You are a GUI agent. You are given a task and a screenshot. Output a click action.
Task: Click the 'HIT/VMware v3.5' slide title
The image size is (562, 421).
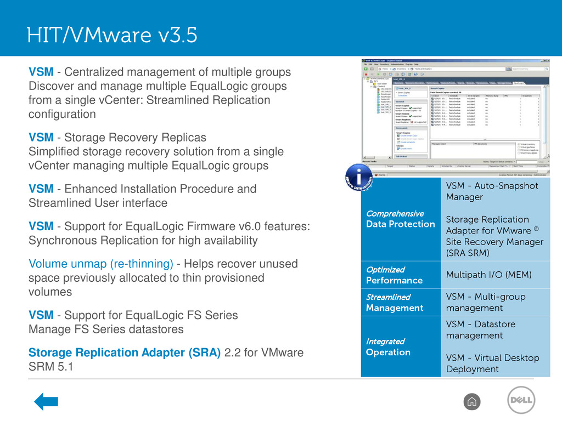(112, 35)
